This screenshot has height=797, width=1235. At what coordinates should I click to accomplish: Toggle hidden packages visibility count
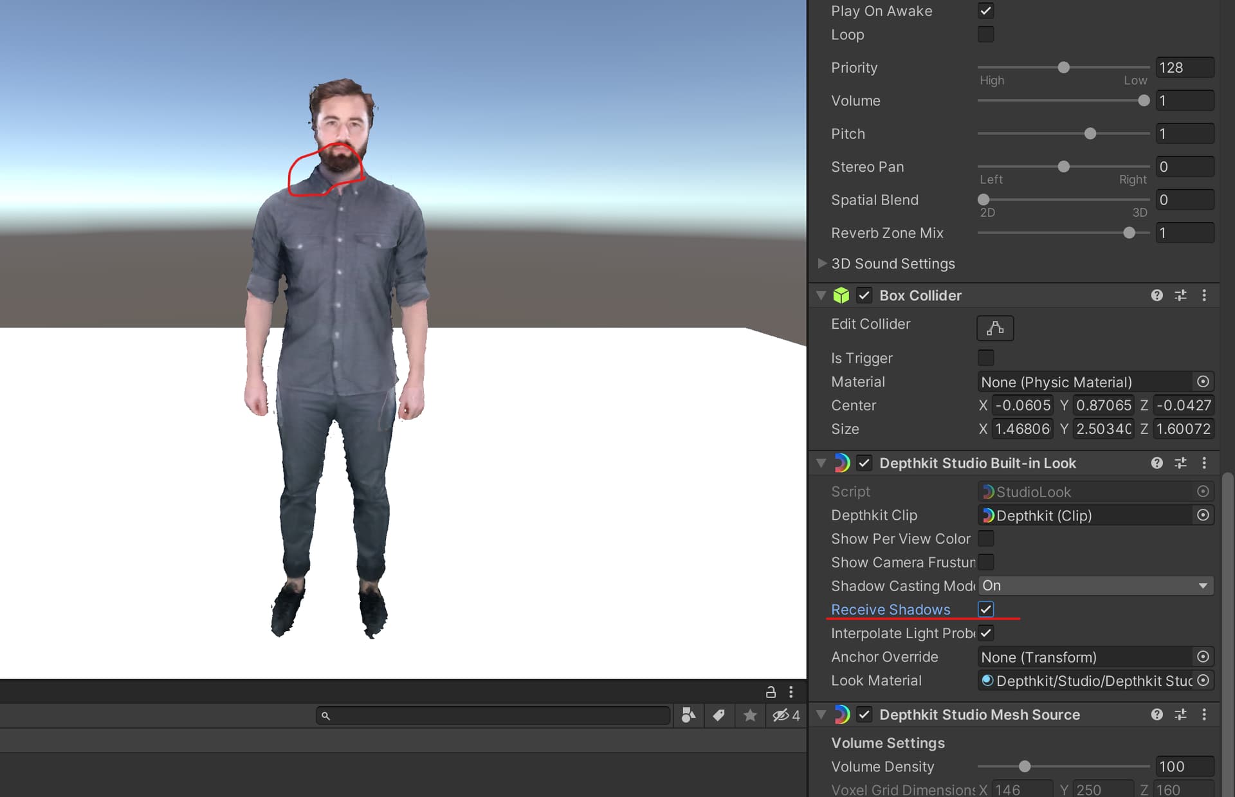point(786,715)
